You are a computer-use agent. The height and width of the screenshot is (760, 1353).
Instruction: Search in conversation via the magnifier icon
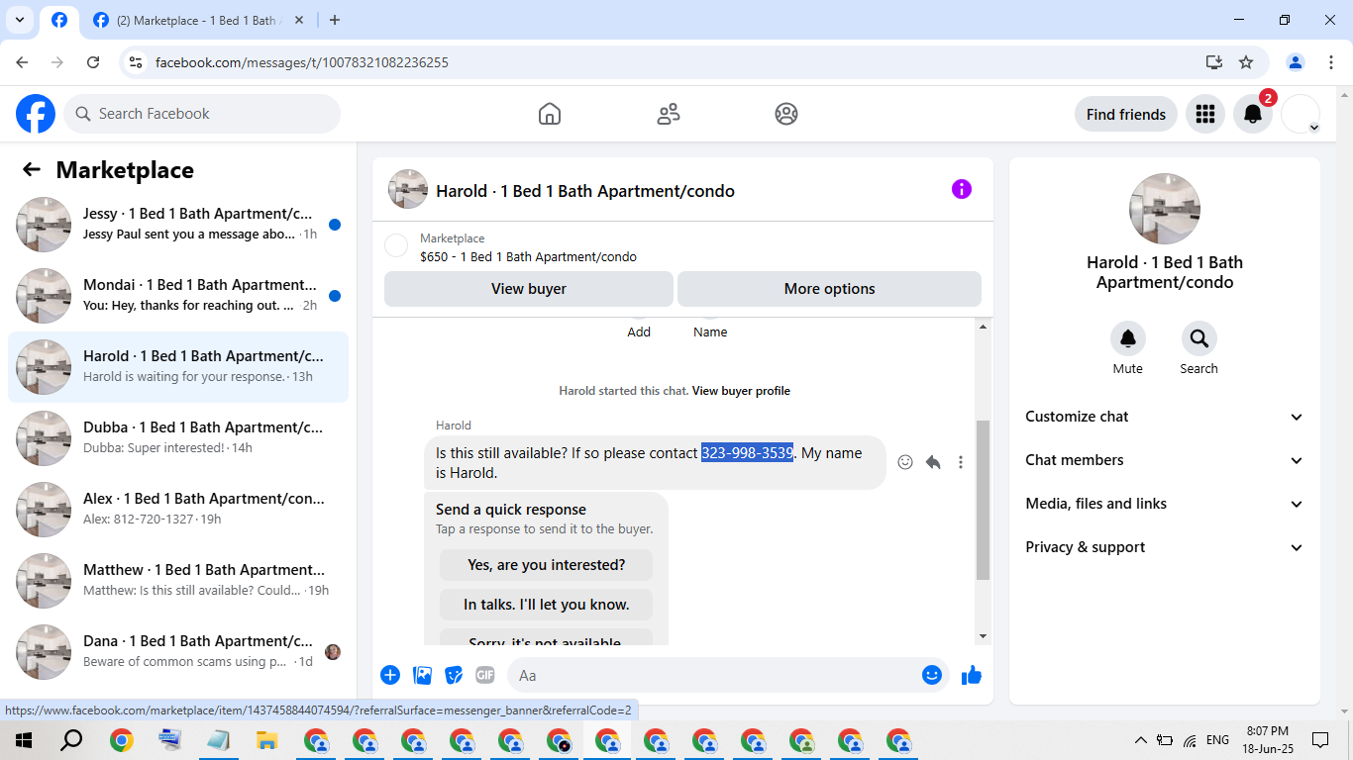[1199, 338]
